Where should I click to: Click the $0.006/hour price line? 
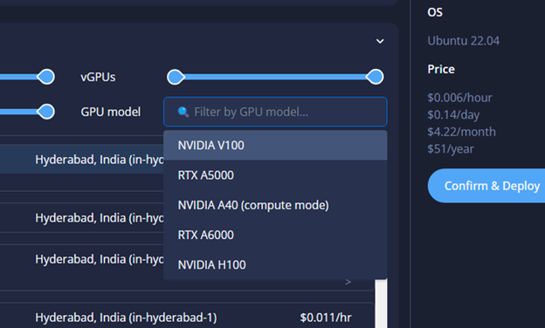[x=459, y=98]
